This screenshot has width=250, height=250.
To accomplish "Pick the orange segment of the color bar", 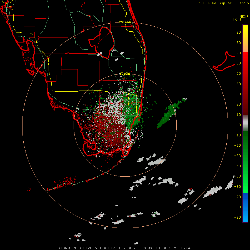I will pyautogui.click(x=245, y=46).
